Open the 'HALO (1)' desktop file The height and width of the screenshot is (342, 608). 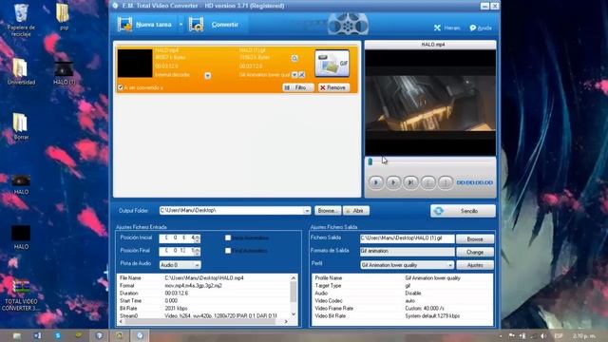[x=64, y=73]
